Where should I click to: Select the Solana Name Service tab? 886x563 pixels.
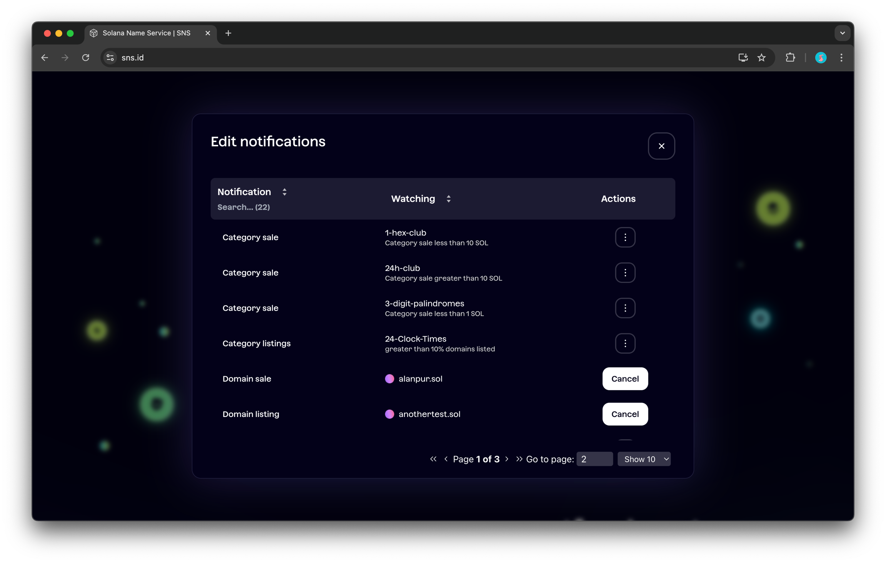[x=147, y=33]
